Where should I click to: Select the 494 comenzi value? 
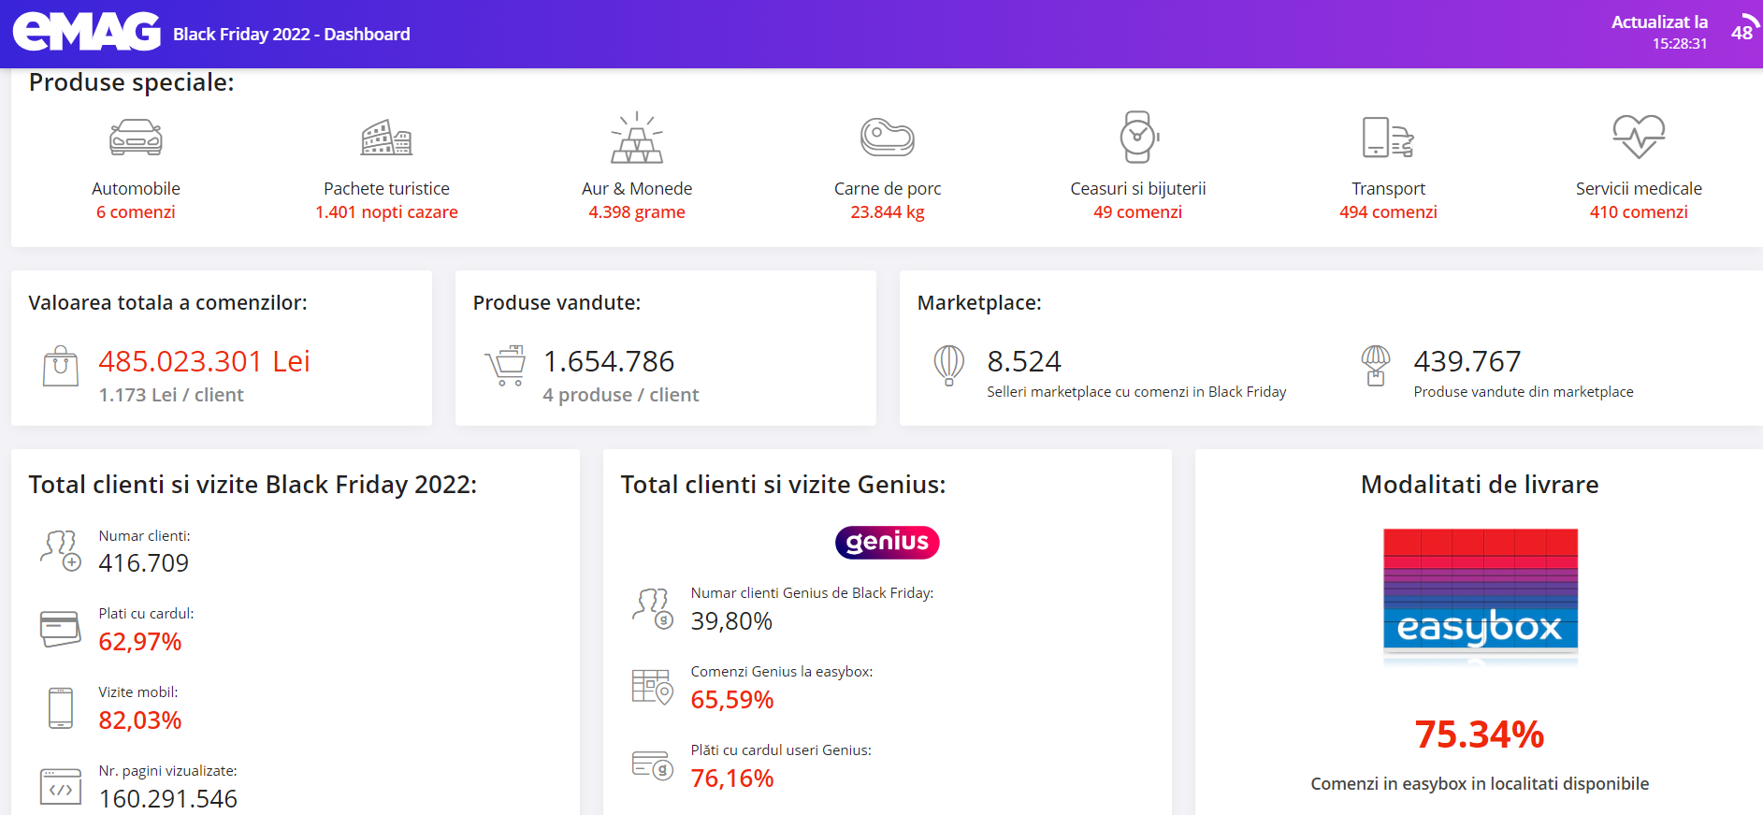[x=1388, y=212]
